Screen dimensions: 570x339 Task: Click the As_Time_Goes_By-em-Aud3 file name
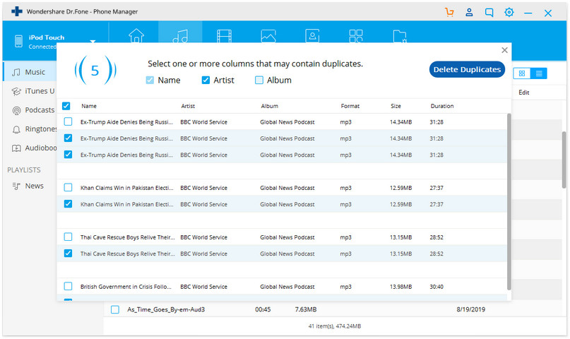click(166, 309)
